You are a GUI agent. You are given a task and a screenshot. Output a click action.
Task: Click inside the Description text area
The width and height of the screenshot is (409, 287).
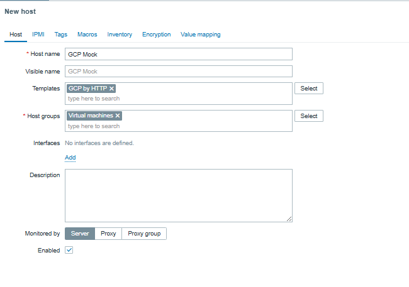click(x=179, y=195)
